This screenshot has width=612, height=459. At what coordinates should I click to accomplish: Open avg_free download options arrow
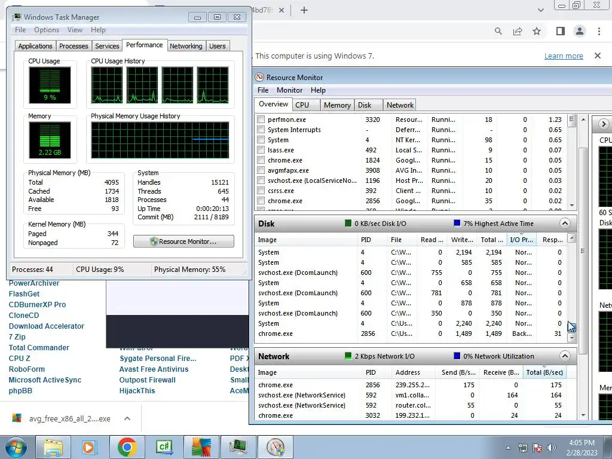click(x=127, y=418)
